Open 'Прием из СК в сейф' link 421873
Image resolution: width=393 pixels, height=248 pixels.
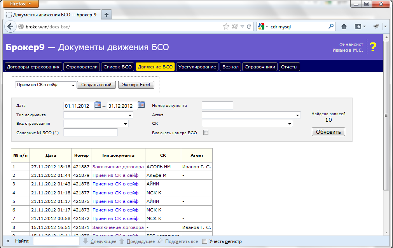[x=115, y=210]
